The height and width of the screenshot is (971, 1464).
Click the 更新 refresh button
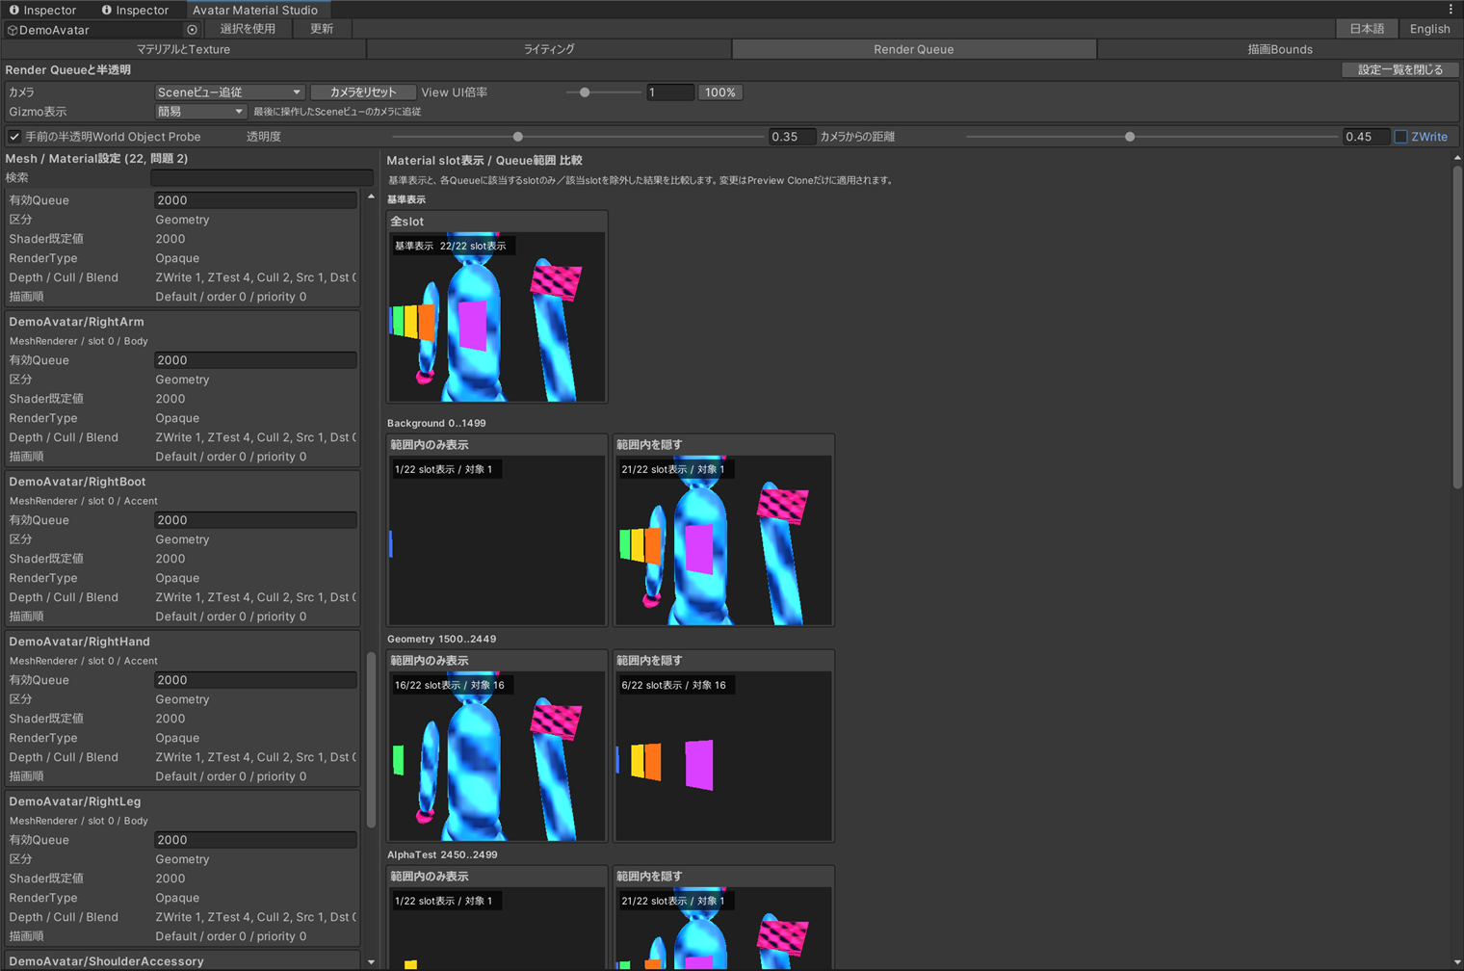(x=322, y=29)
